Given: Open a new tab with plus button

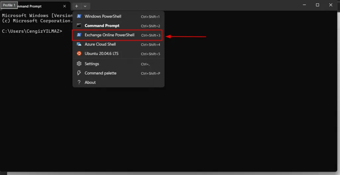Looking at the screenshot, I should pos(76,6).
